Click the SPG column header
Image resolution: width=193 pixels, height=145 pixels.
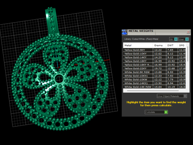182,46
